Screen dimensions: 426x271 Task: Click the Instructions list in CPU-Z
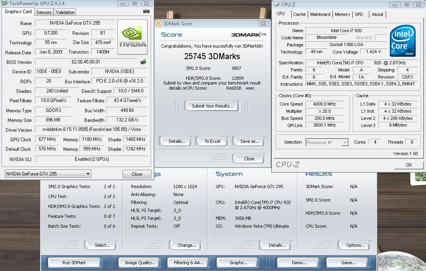tap(361, 84)
